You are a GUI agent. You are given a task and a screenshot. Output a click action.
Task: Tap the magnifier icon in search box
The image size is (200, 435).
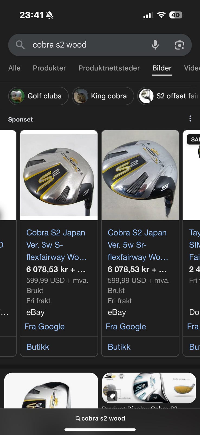20,45
